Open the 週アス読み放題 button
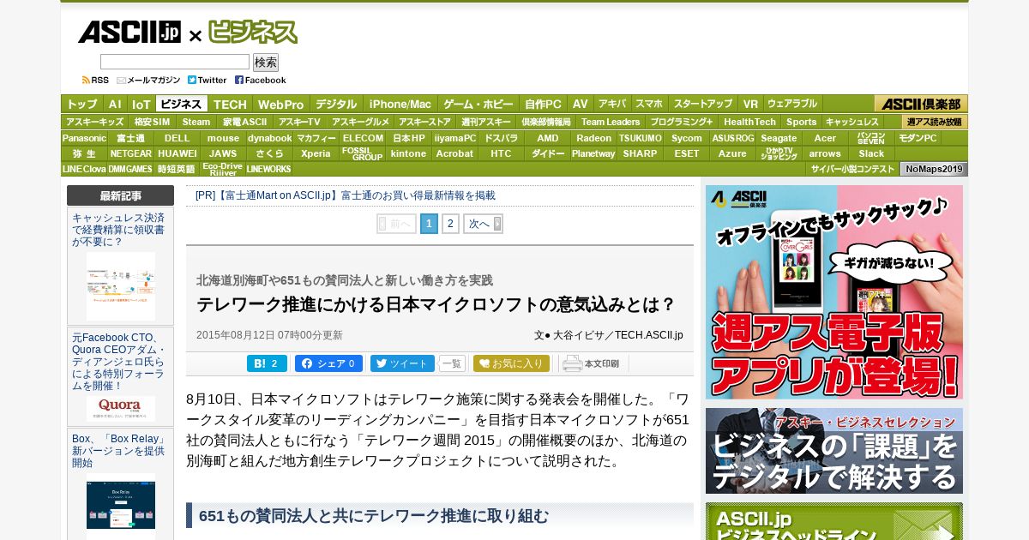Image resolution: width=1029 pixels, height=540 pixels. 935,122
